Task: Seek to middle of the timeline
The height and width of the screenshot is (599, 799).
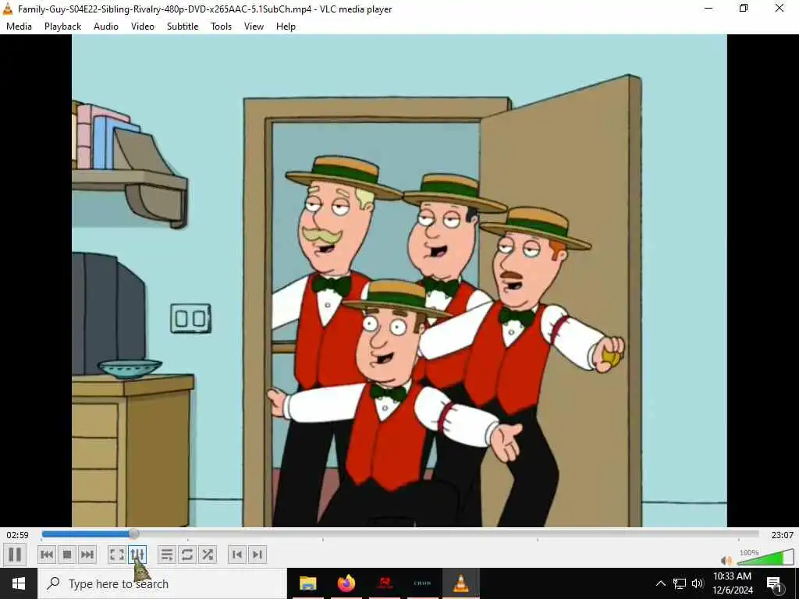Action: pyautogui.click(x=400, y=533)
